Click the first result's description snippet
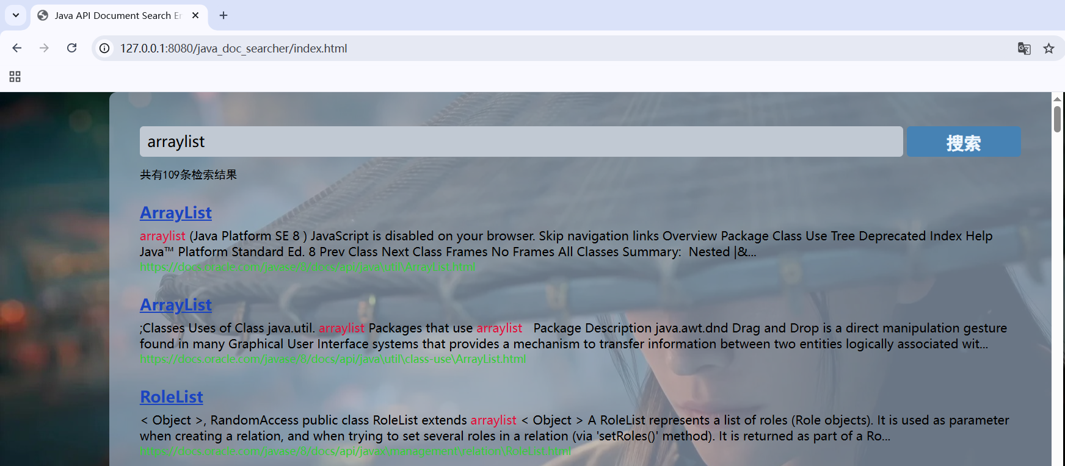Image resolution: width=1065 pixels, height=466 pixels. pyautogui.click(x=566, y=244)
